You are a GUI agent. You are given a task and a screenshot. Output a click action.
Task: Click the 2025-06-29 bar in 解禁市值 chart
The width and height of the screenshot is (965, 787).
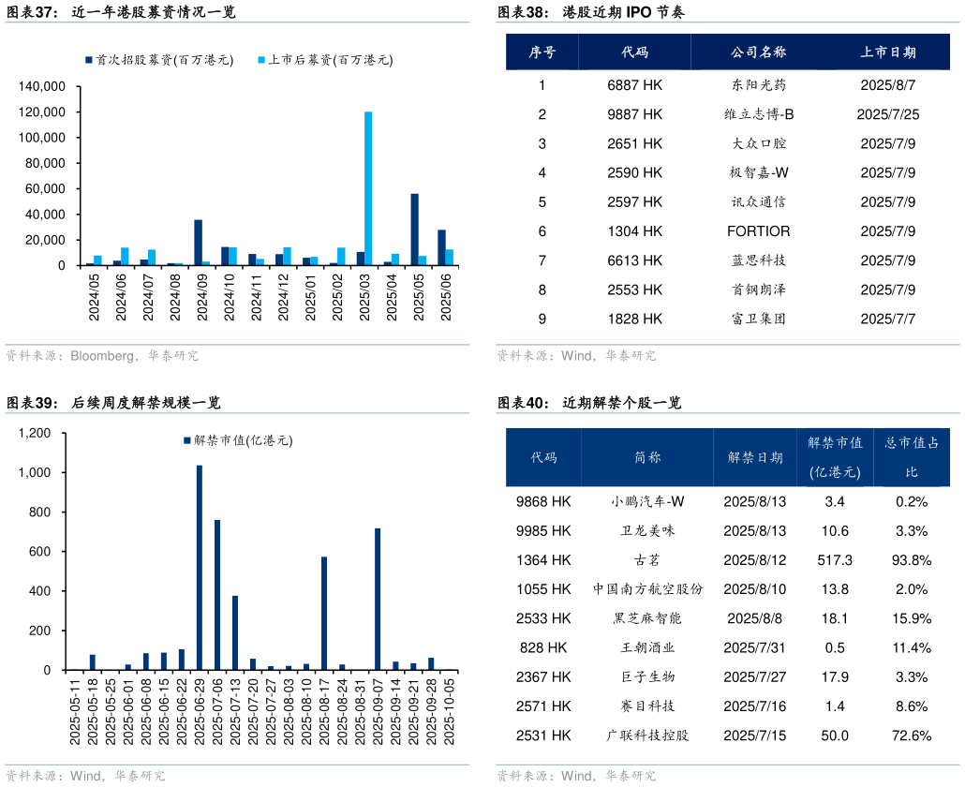(x=200, y=567)
